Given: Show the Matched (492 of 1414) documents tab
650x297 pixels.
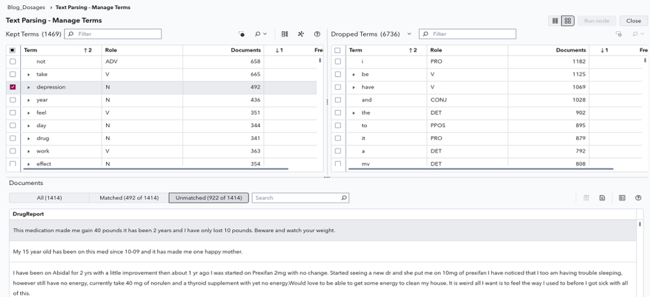Looking at the screenshot, I should [128, 197].
